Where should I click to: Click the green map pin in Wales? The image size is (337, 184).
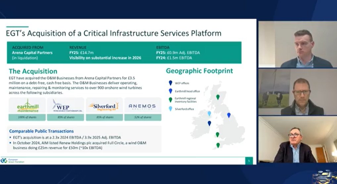(x=217, y=135)
